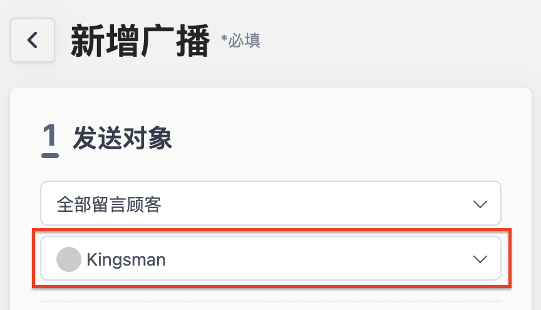Select the 发送对象 section heading
The image size is (541, 310).
[x=123, y=137]
